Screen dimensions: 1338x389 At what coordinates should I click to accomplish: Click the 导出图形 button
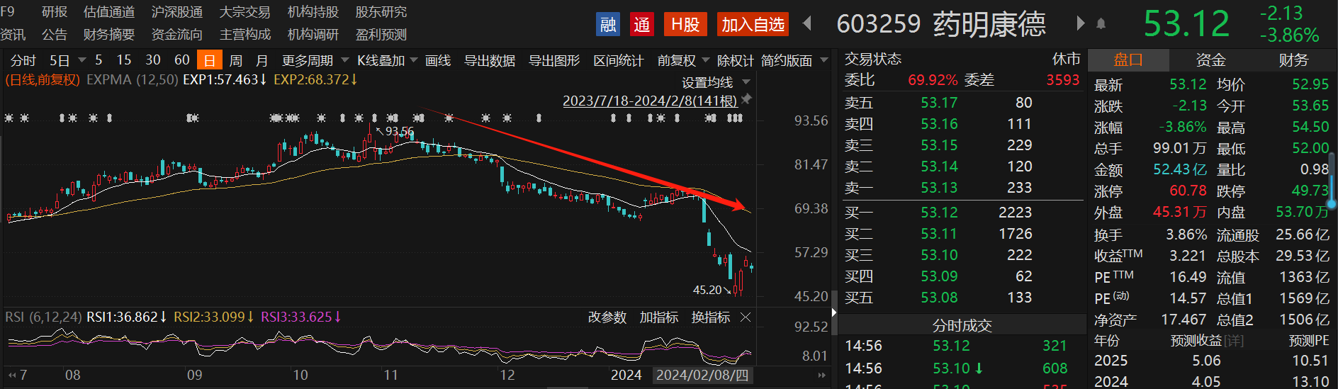pos(554,60)
